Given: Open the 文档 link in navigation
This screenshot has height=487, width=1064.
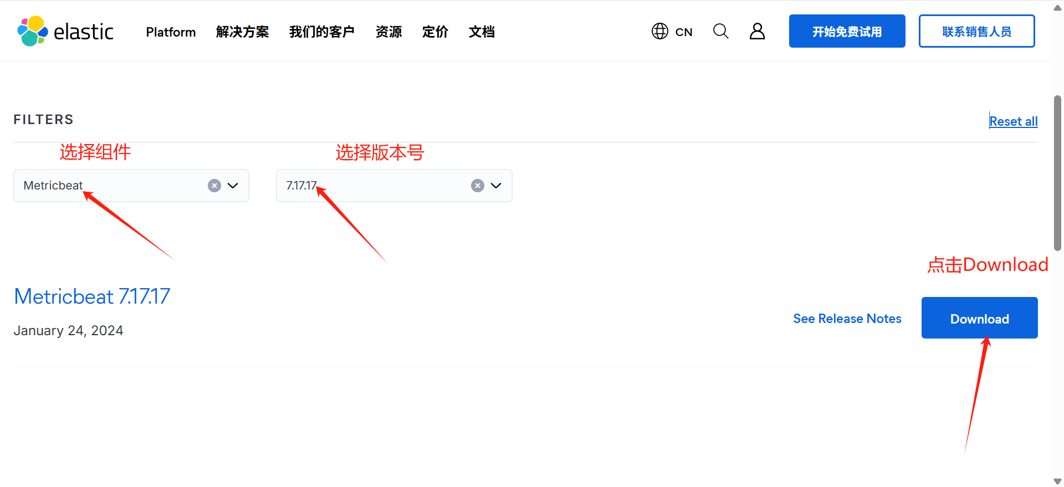Looking at the screenshot, I should pos(482,32).
